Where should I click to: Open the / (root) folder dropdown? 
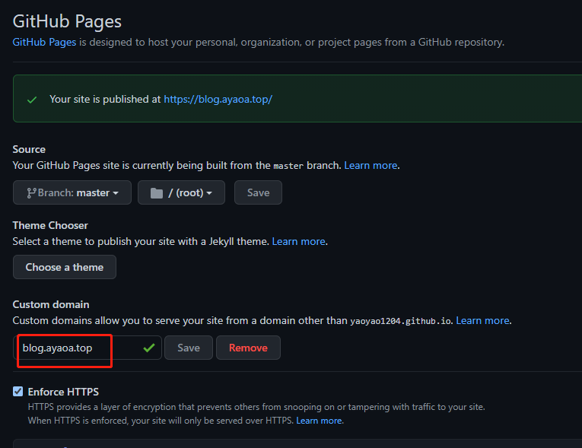coord(181,192)
